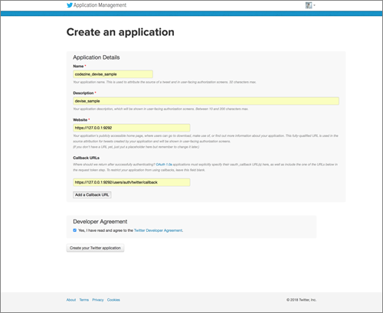Screen dimensions: 383x313
Task: Click the 2018 Twitter, Inc. copyright text
Action: pyautogui.click(x=301, y=300)
